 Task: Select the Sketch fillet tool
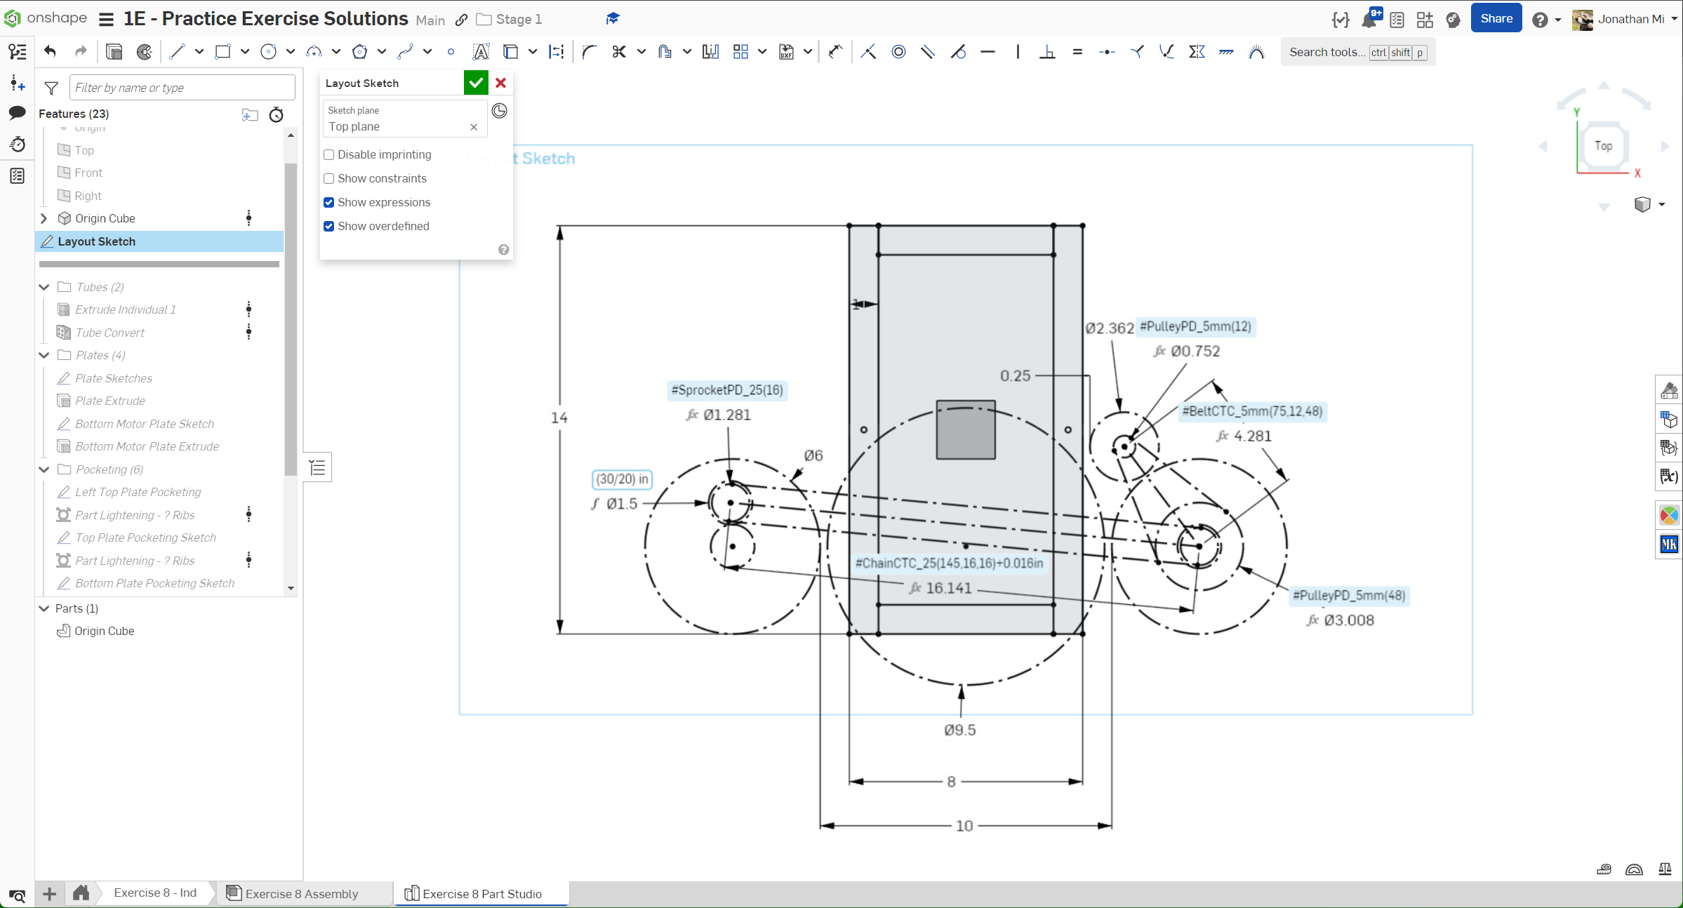click(589, 51)
